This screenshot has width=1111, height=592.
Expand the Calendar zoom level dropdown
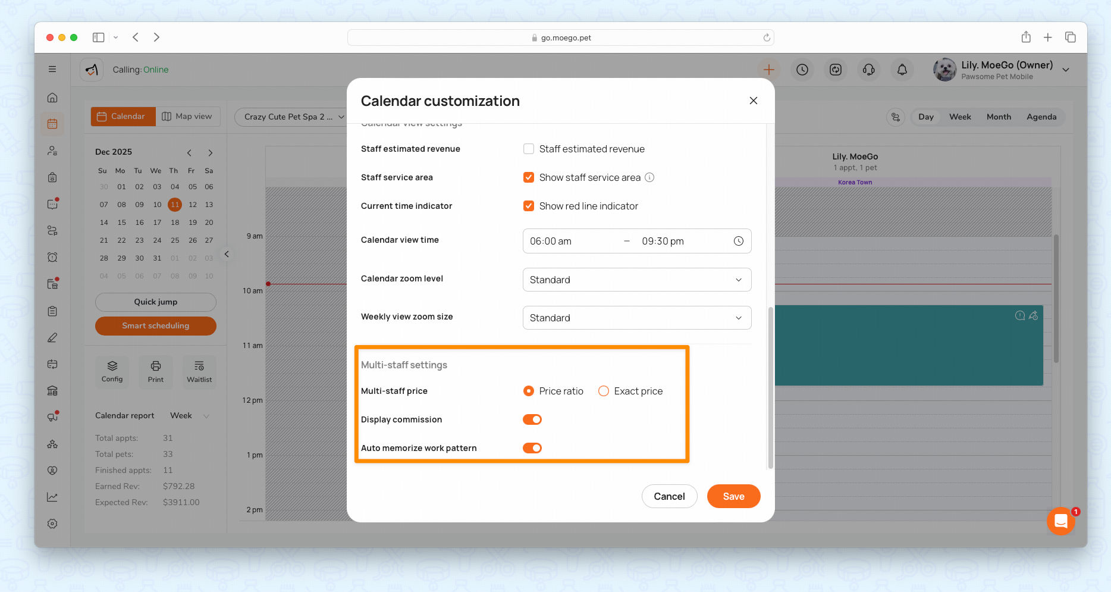(x=636, y=280)
